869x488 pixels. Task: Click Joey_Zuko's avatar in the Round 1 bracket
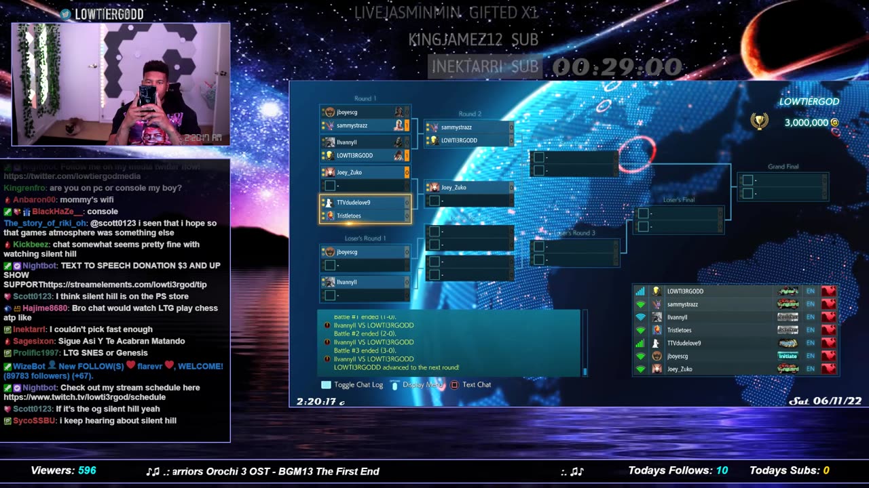point(329,172)
